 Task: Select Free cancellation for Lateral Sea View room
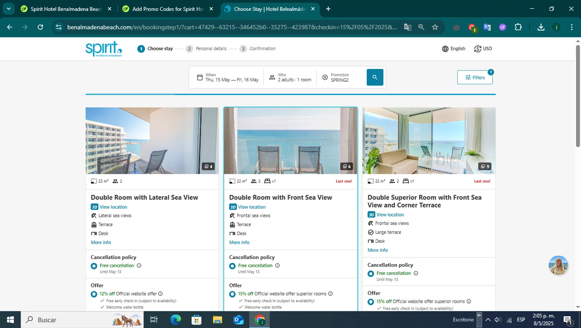(94, 266)
